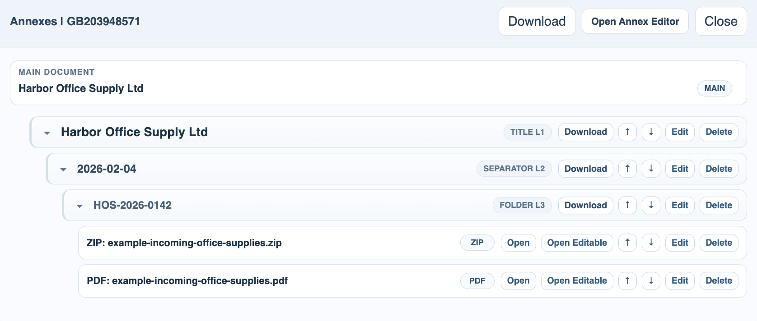Select 'PDF: example-incoming-office-supplies.pdf' text
The image size is (757, 321).
coord(187,280)
